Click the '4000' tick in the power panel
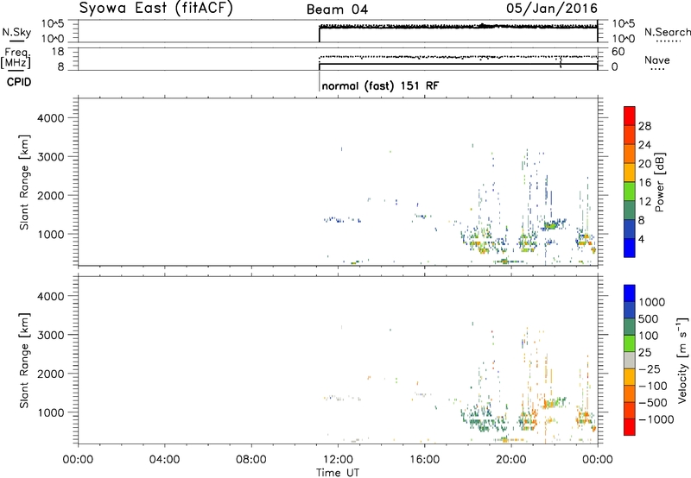Screen dimensions: 691x478 pos(51,118)
